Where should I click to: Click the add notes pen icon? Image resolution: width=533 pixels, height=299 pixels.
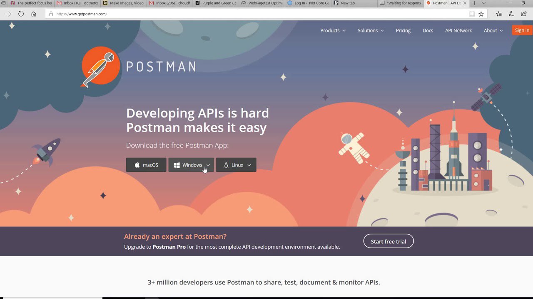pyautogui.click(x=511, y=14)
